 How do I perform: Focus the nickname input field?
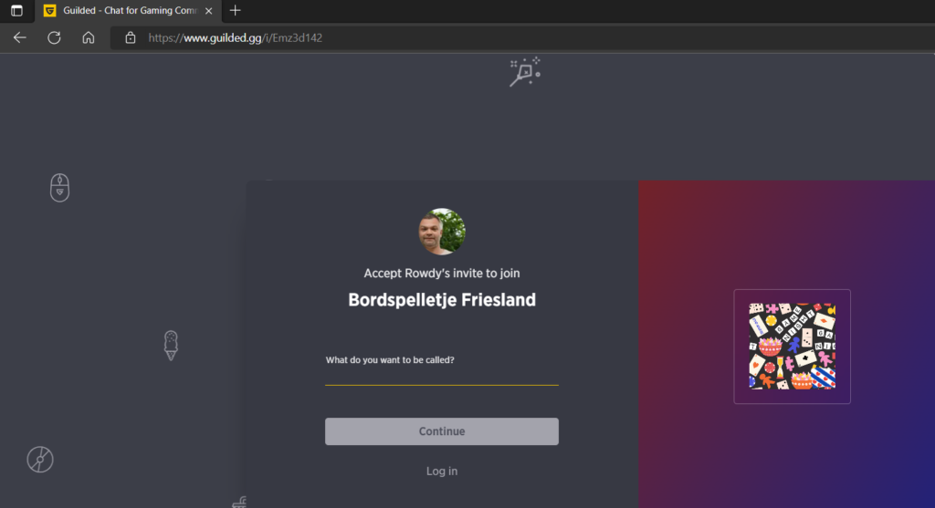(x=442, y=377)
